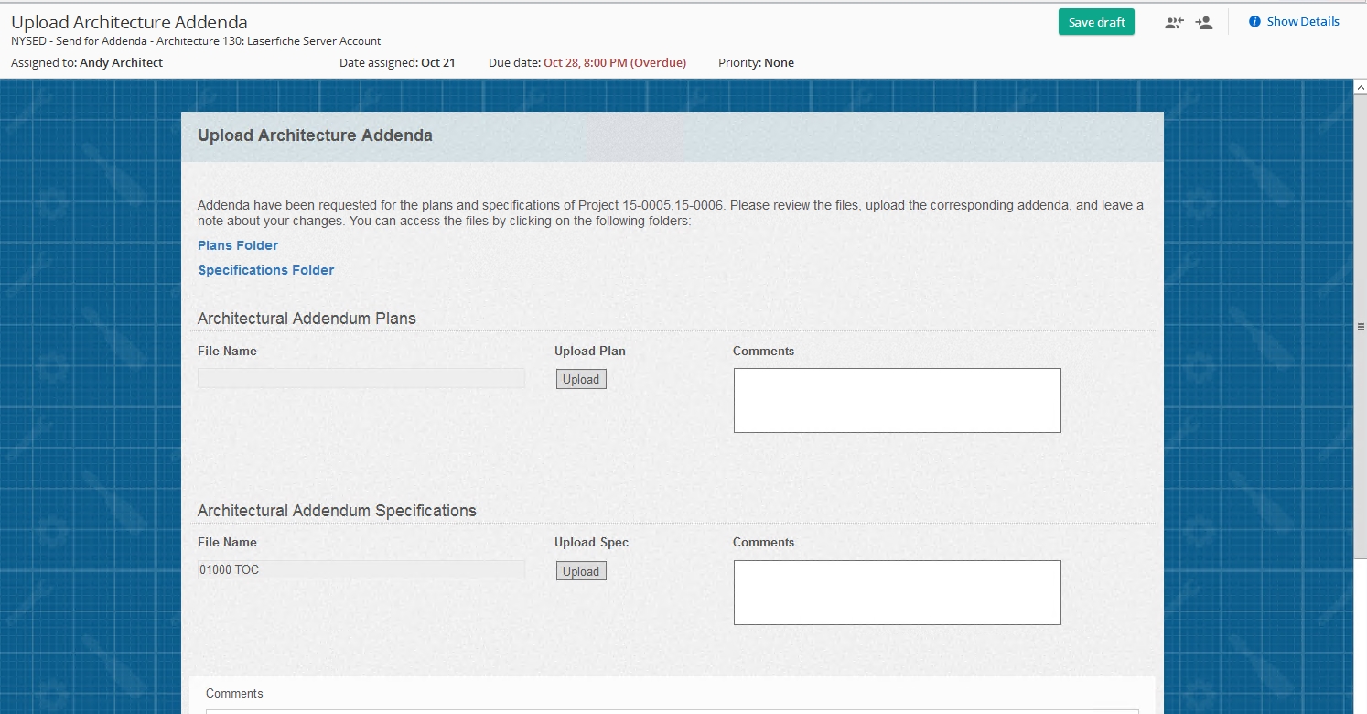Click into the Addendum Plans comments box
Viewport: 1367px width, 714px height.
pos(897,400)
